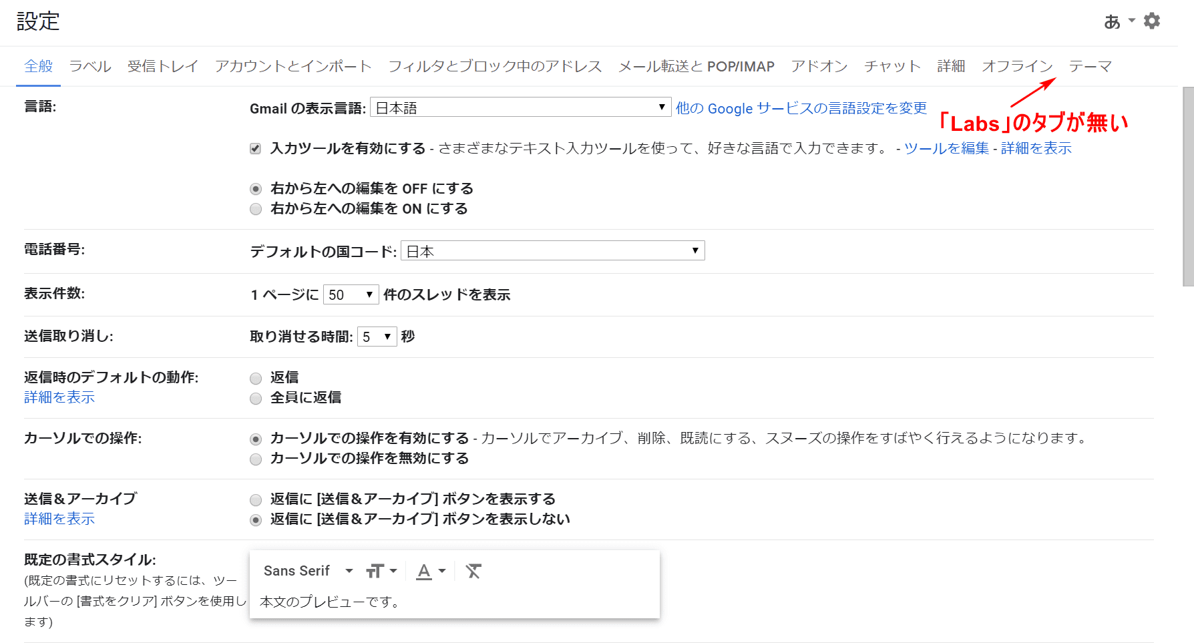
Task: Click 詳細を表示 link next to ツールを編集
Action: pyautogui.click(x=1036, y=148)
